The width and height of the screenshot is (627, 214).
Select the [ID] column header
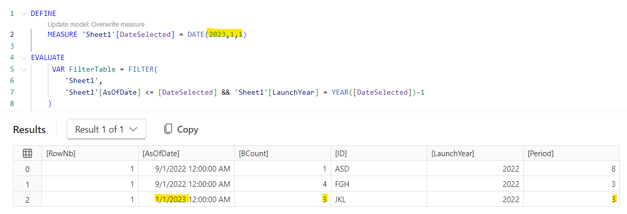(x=378, y=153)
